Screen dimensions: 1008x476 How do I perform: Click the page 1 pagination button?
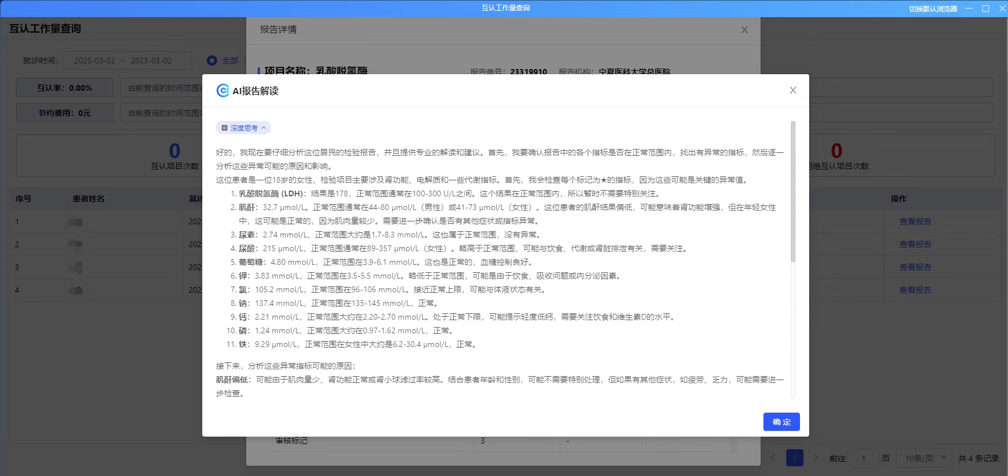click(x=795, y=458)
